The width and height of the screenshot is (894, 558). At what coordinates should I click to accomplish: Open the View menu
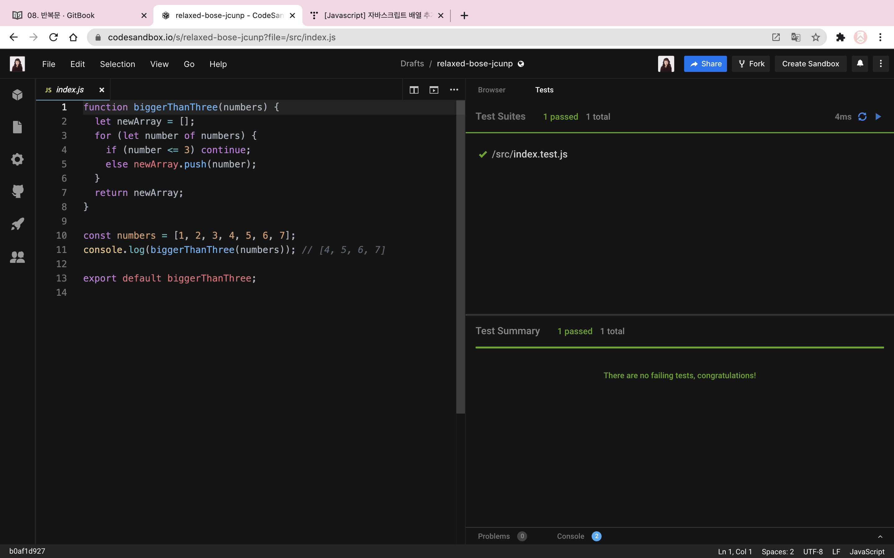coord(159,64)
